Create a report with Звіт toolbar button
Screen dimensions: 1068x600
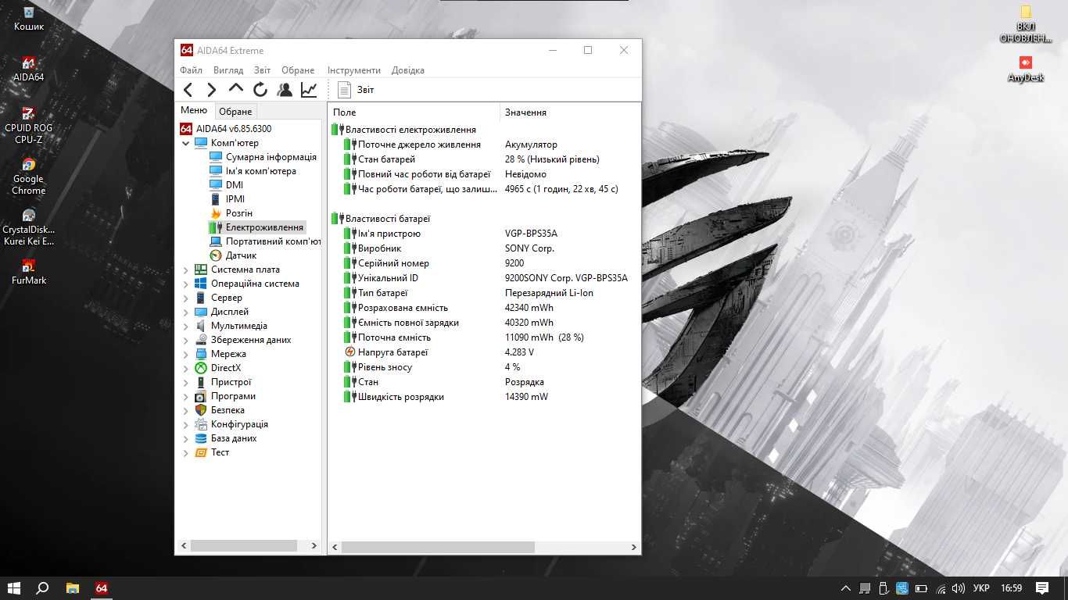(356, 90)
